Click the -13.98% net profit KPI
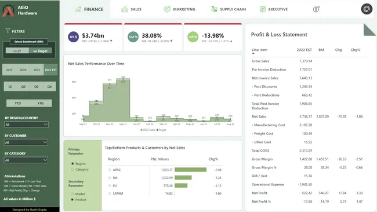Screen dimensions: 377x212 (213, 35)
